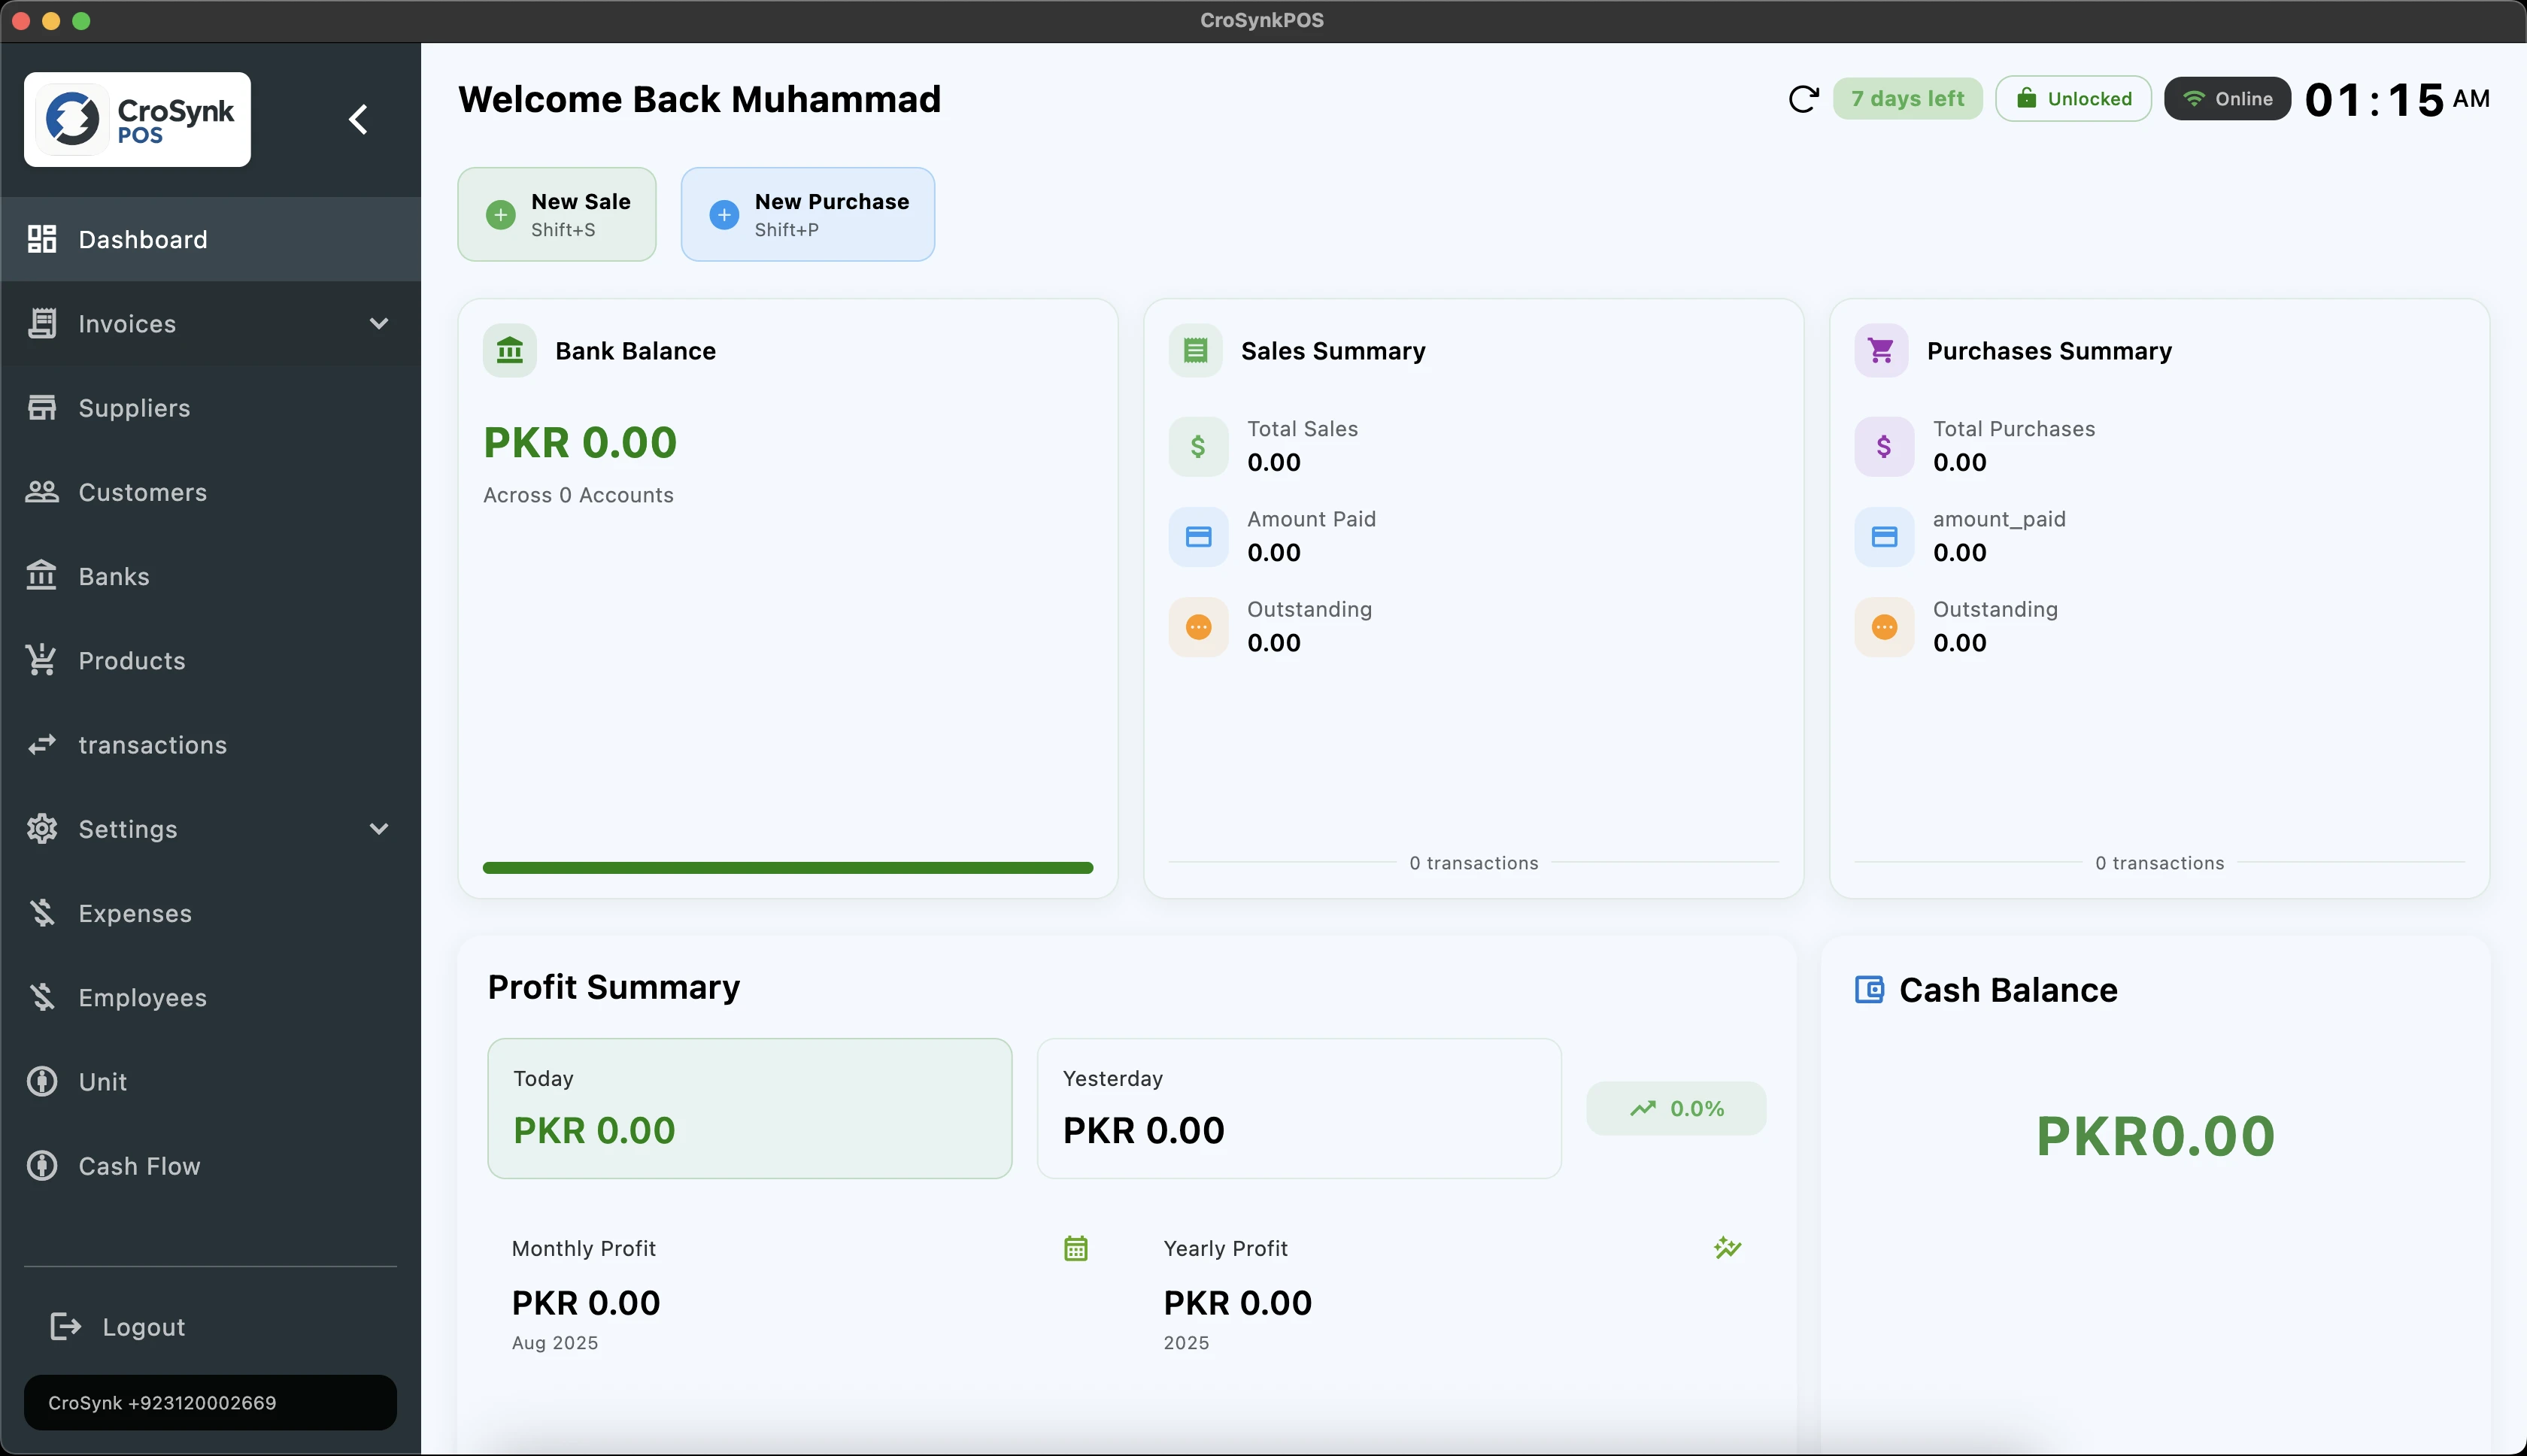Screen dimensions: 2527x1456
Task: Click the green Bank Balance progress bar
Action: point(787,868)
